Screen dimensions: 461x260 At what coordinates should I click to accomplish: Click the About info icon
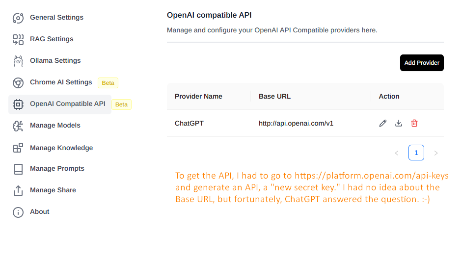point(18,212)
